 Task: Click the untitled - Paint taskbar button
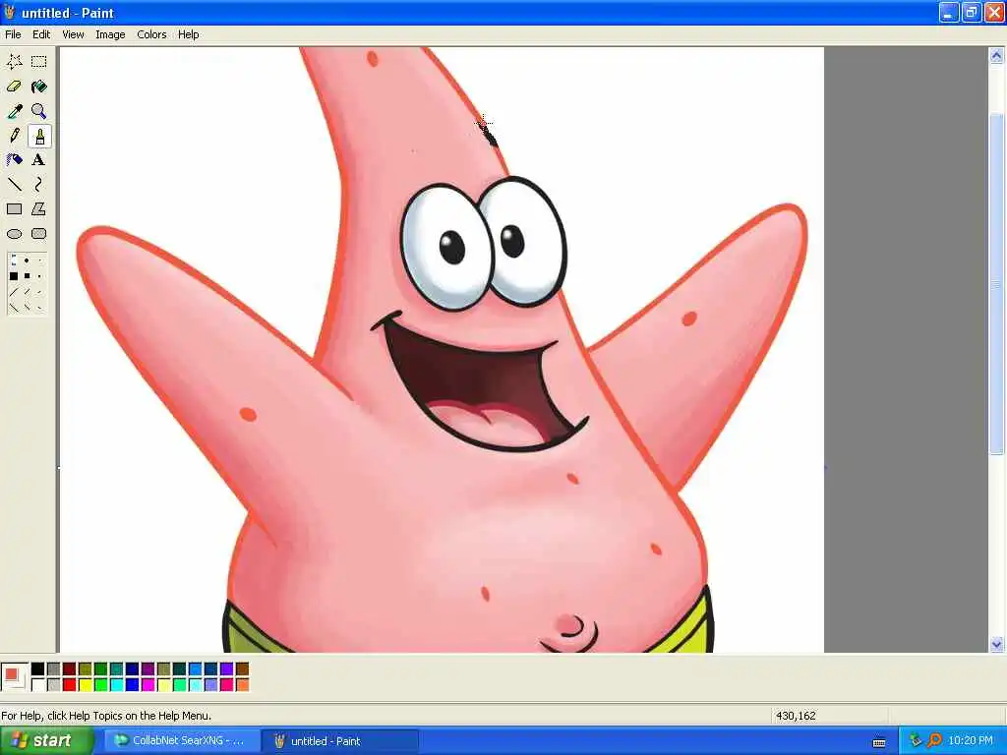[x=340, y=741]
